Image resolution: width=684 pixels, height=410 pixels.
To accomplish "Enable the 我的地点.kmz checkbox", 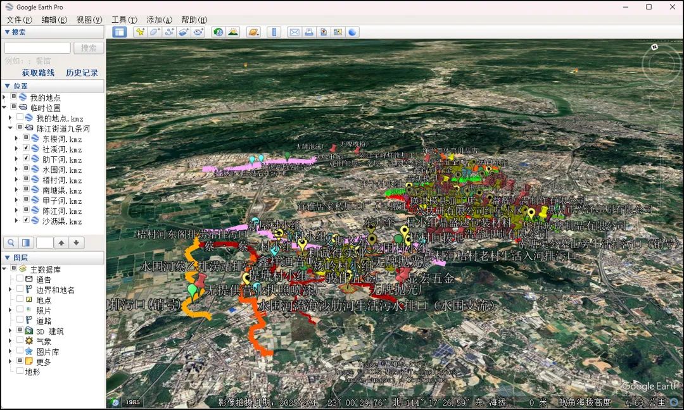I will (20, 117).
